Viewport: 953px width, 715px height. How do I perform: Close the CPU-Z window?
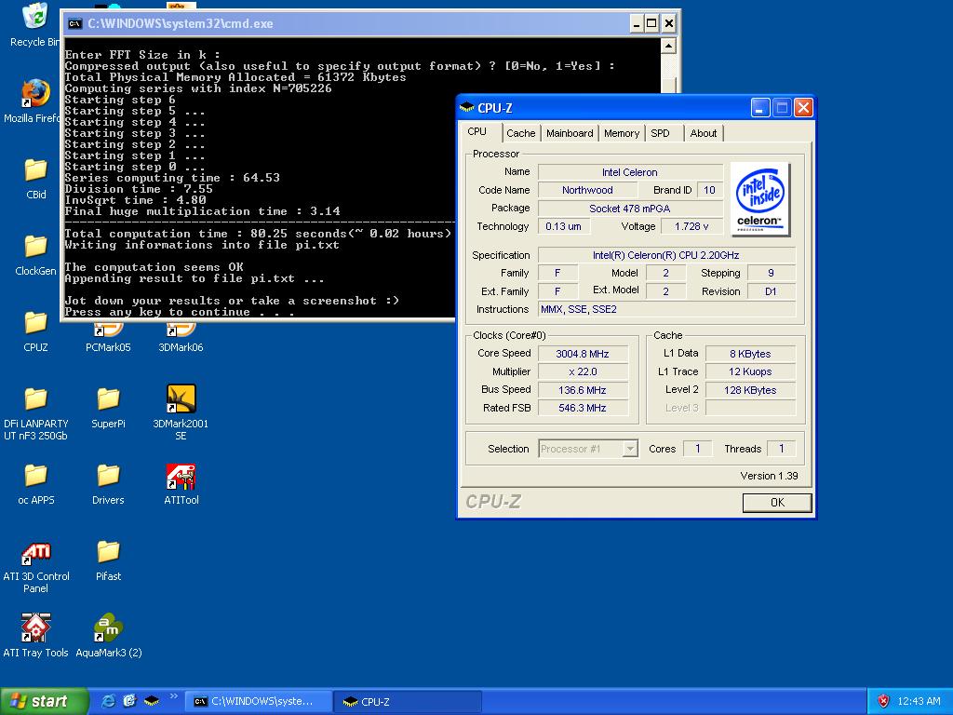[x=803, y=108]
